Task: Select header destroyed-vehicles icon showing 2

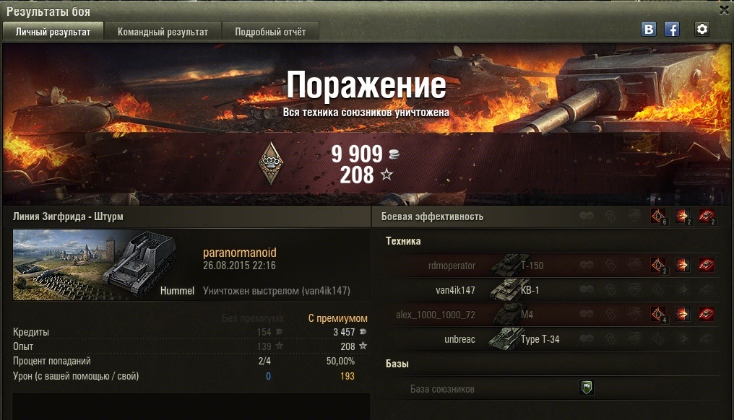Action: coord(707,216)
